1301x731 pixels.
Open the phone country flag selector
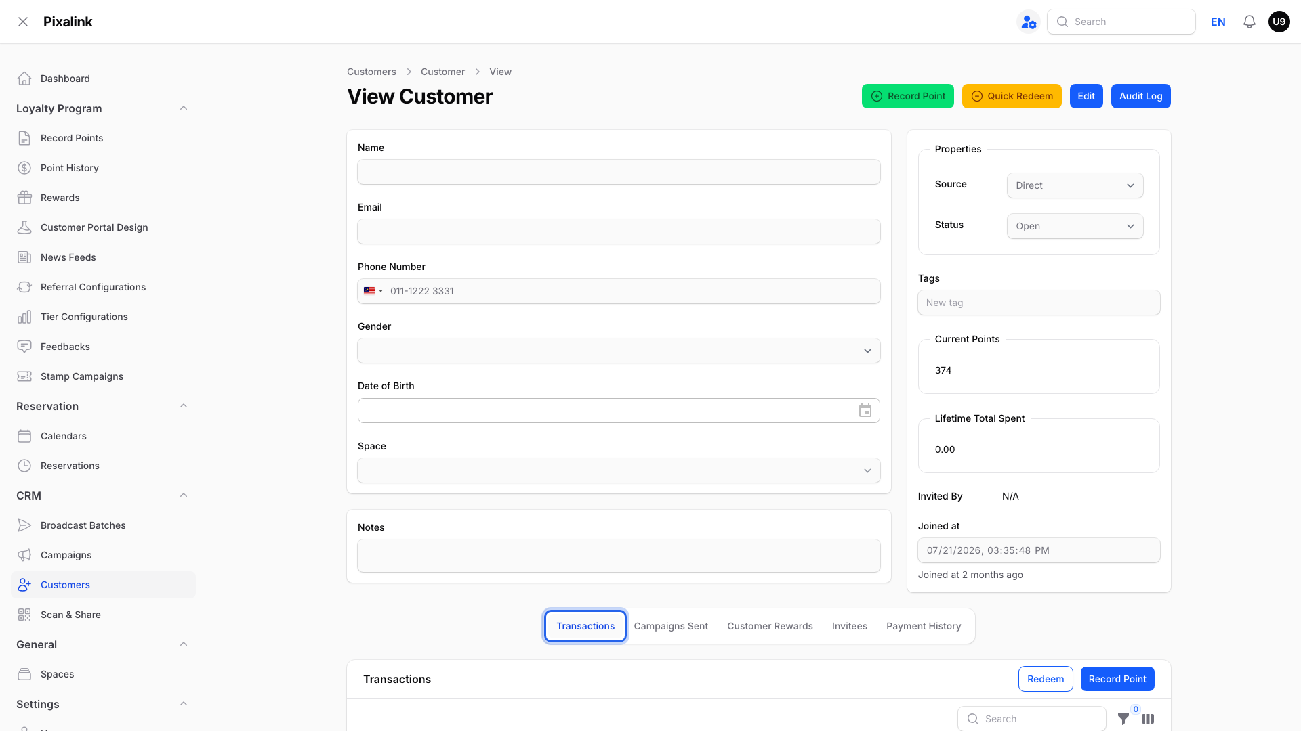[373, 291]
